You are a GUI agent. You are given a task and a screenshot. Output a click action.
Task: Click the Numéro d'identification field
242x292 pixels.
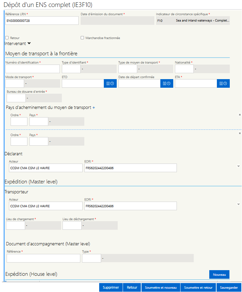(32, 69)
